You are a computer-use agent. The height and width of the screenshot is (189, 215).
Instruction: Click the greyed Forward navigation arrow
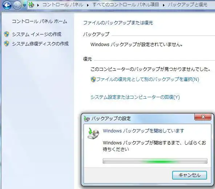17,5
